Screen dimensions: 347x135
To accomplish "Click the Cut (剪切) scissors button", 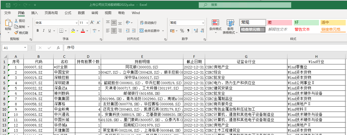I will click(20, 21).
